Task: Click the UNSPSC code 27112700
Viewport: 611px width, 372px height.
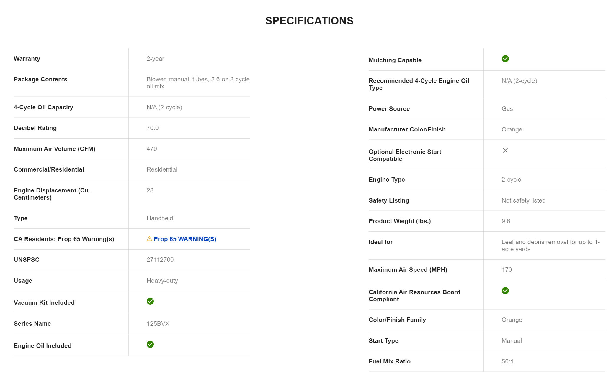Action: pyautogui.click(x=160, y=260)
